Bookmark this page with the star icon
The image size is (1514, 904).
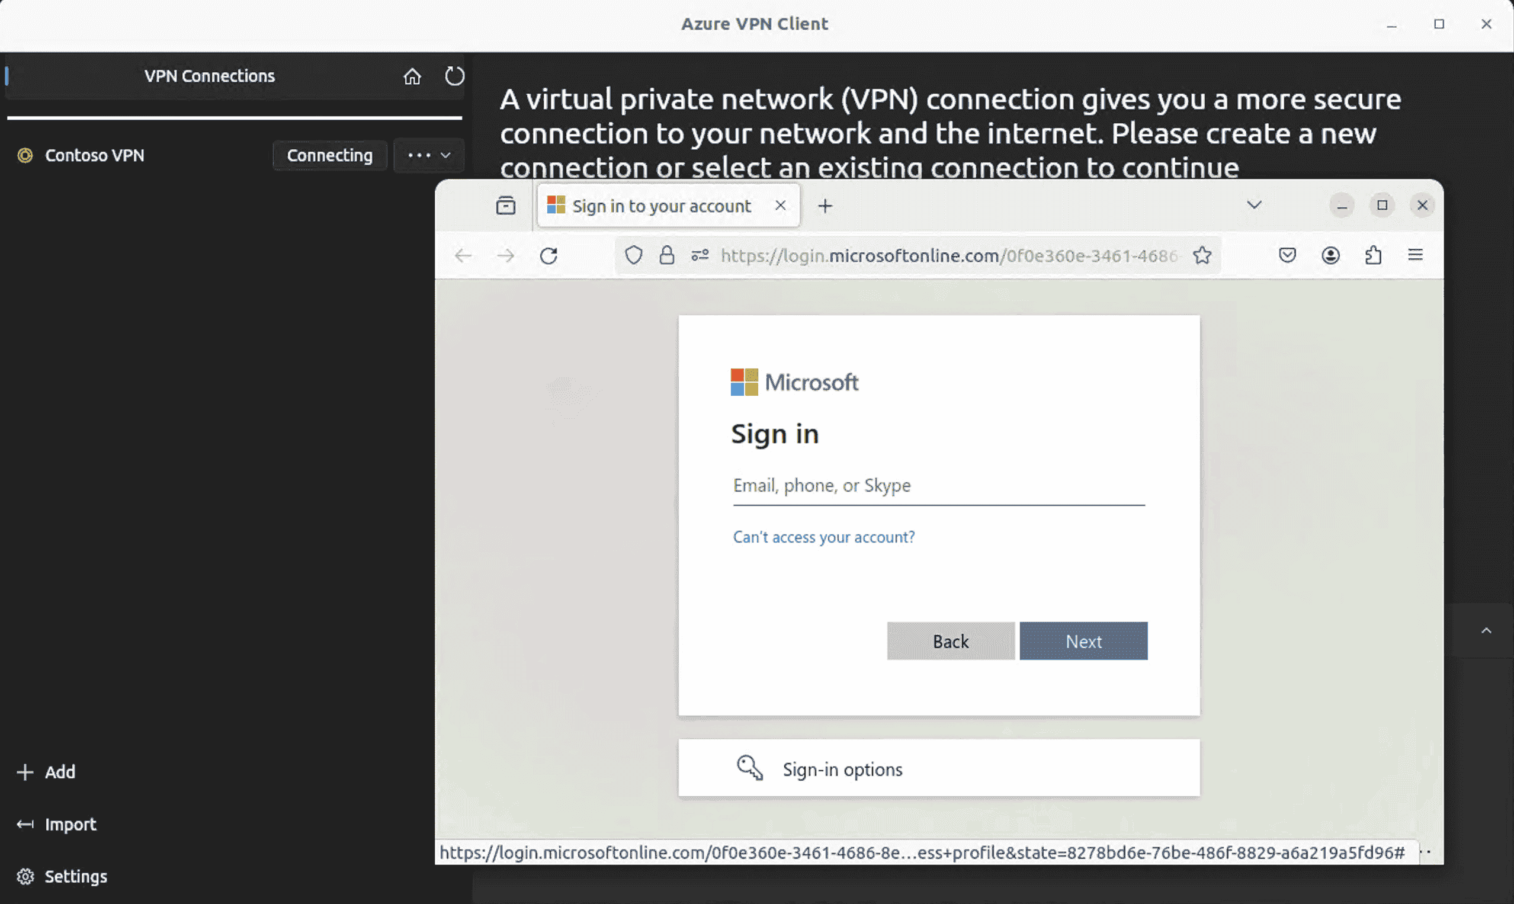[1202, 255]
